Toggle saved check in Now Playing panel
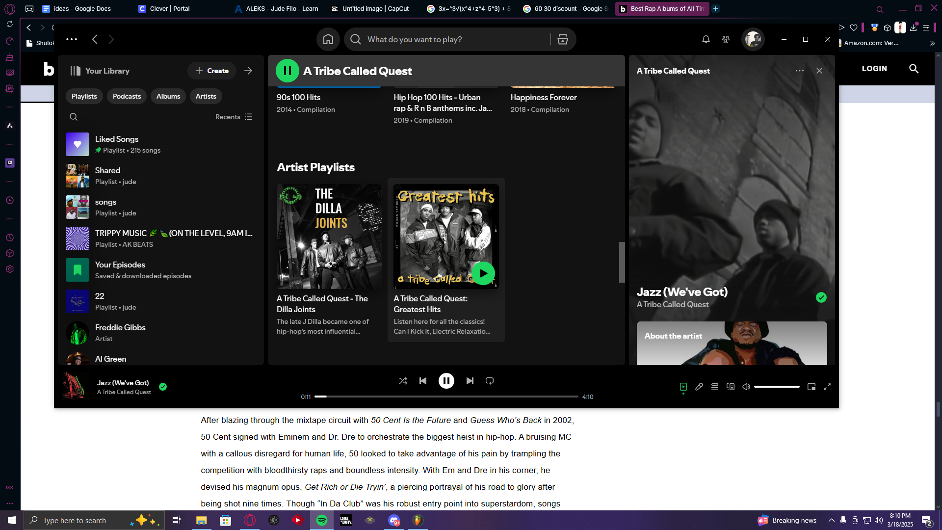The width and height of the screenshot is (942, 530). coord(821,297)
